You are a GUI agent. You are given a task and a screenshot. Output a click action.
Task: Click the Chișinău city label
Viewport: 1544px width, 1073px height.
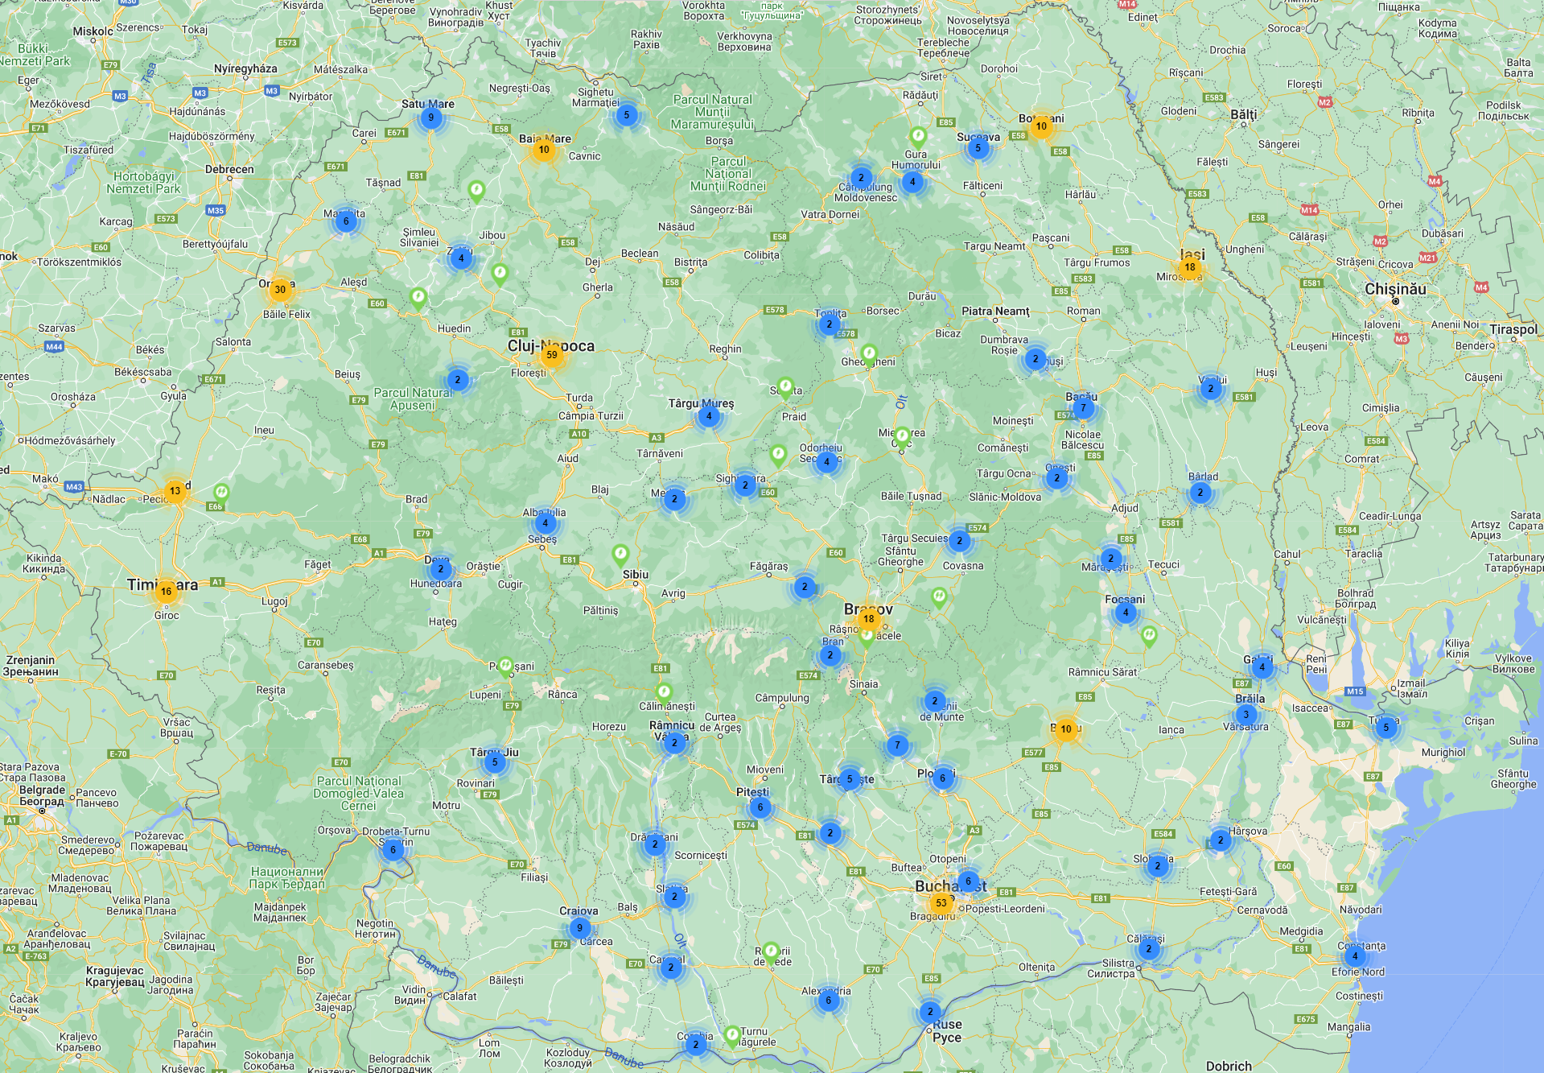[1395, 289]
